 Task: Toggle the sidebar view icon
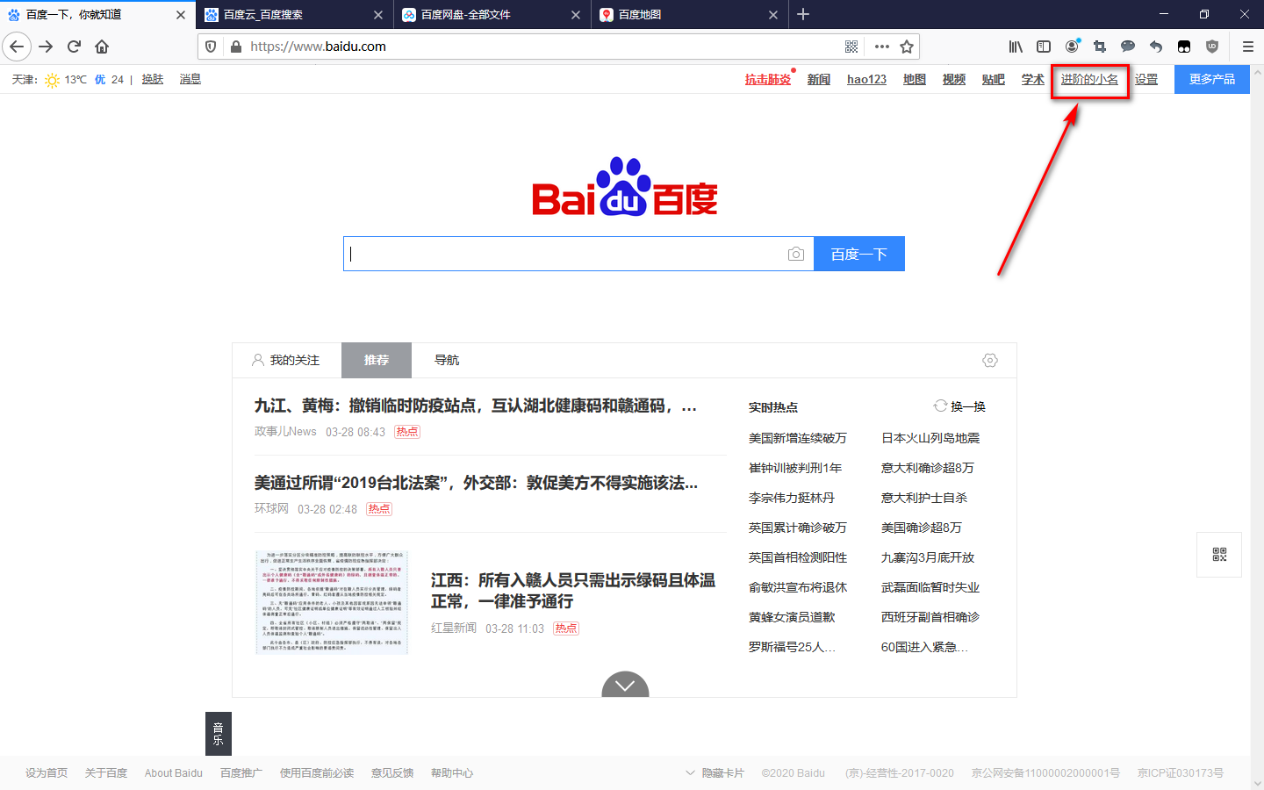(x=1044, y=47)
